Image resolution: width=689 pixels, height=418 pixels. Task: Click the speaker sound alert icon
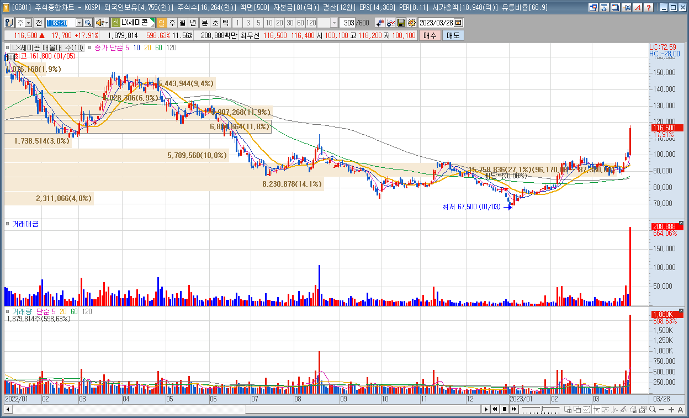coord(99,23)
